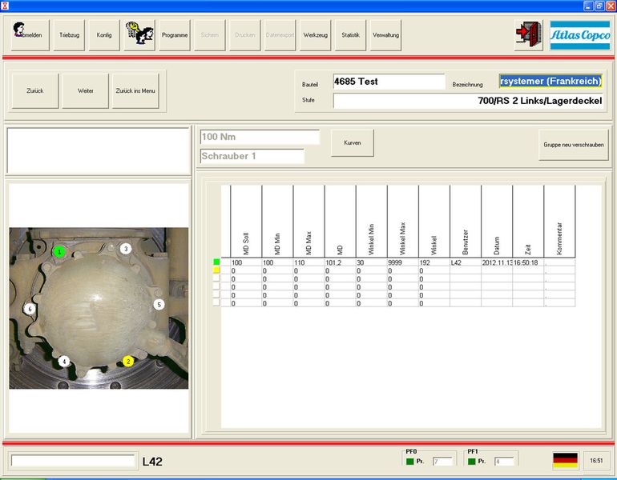The width and height of the screenshot is (617, 480).
Task: Open the Konfig menu button
Action: [x=104, y=35]
